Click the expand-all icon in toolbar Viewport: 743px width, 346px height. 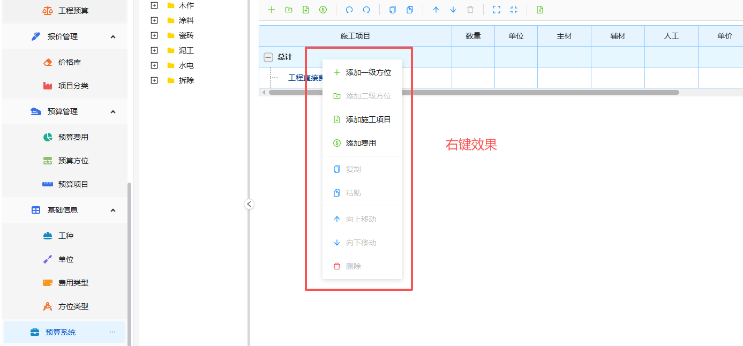click(x=497, y=10)
